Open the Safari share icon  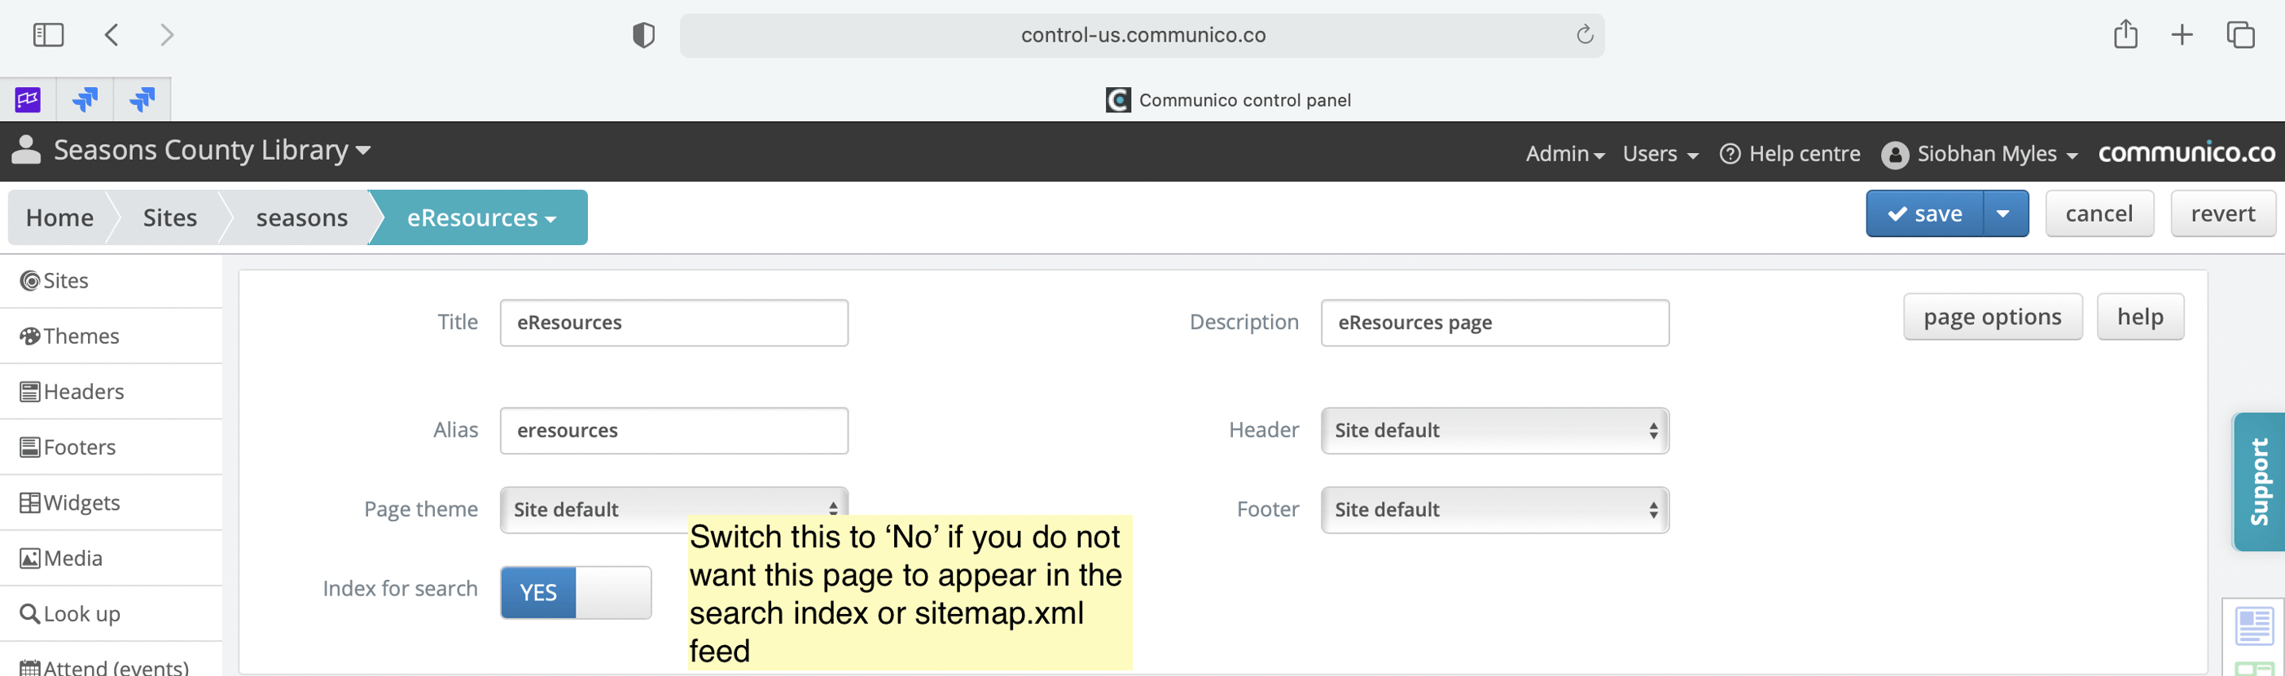(2125, 33)
